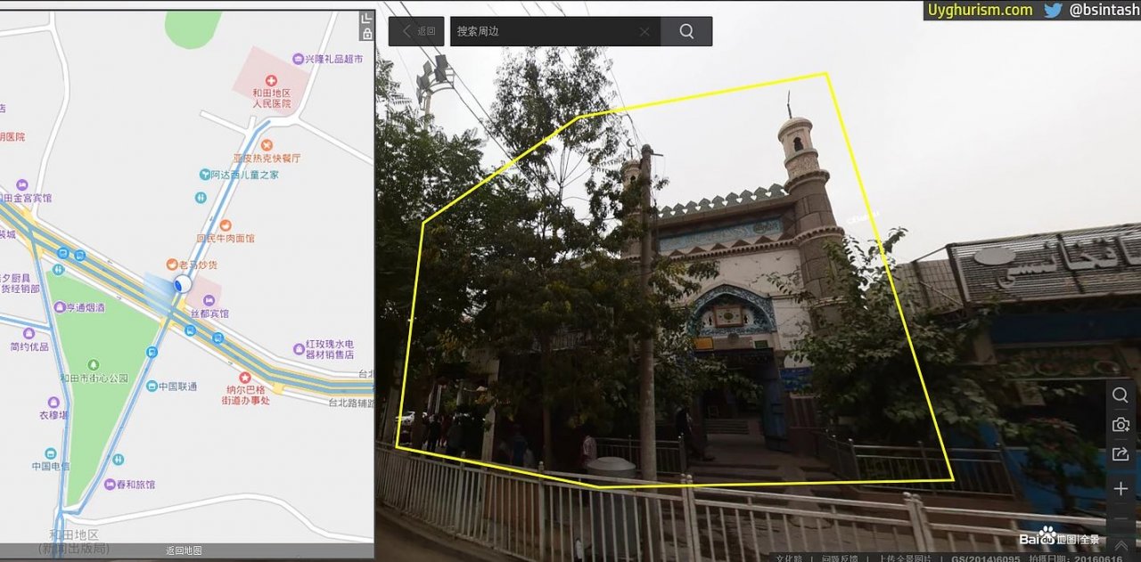
Task: Click the restroom icon above 春和旅馆
Action: click(x=119, y=460)
